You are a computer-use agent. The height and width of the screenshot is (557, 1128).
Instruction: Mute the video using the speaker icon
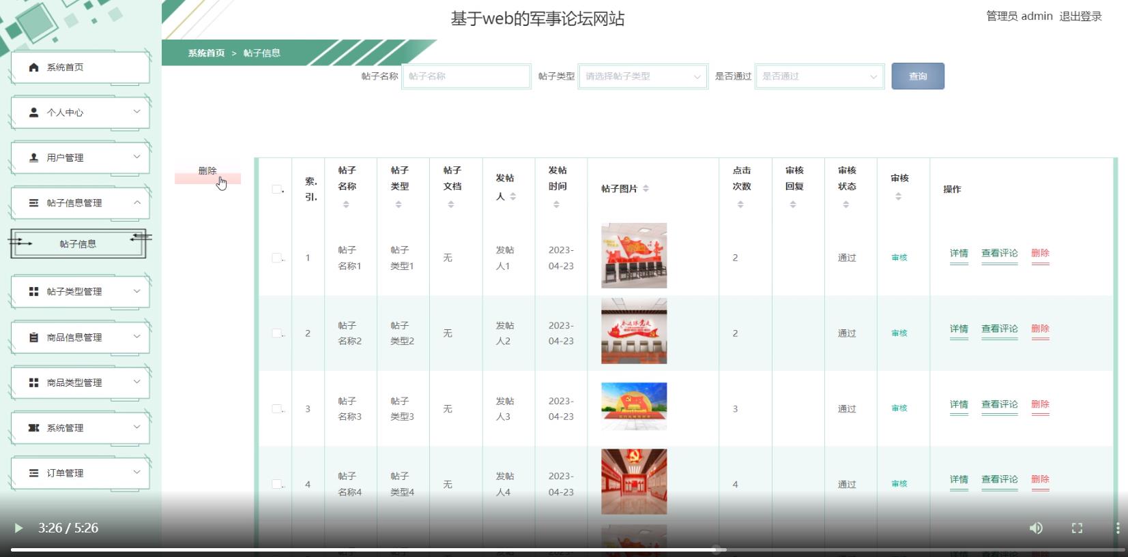coord(1036,528)
